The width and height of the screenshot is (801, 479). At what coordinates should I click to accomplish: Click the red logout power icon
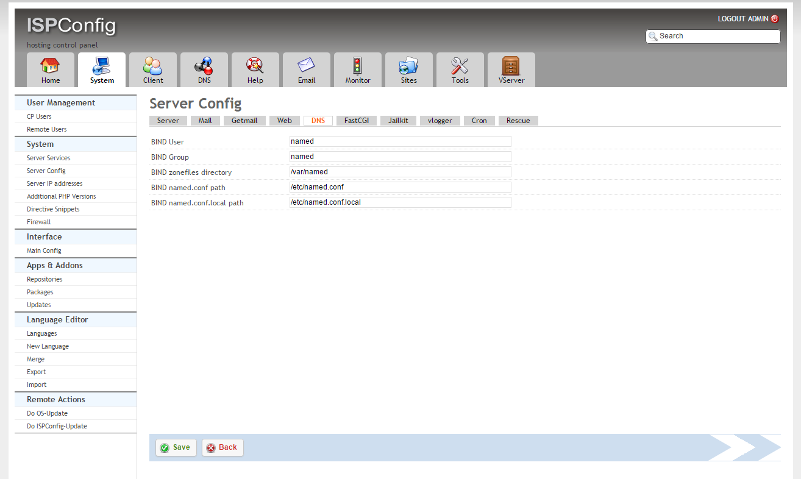(775, 19)
